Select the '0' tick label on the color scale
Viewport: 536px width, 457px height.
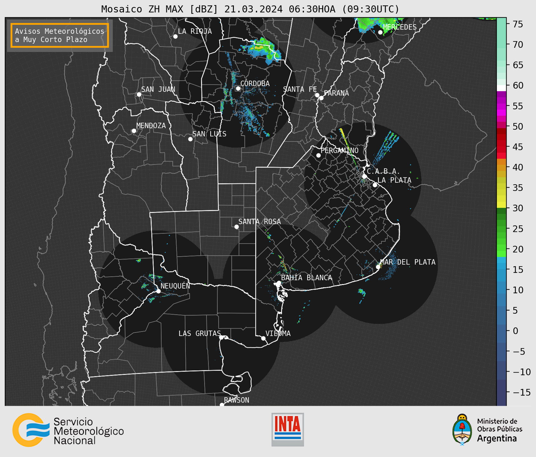(515, 331)
